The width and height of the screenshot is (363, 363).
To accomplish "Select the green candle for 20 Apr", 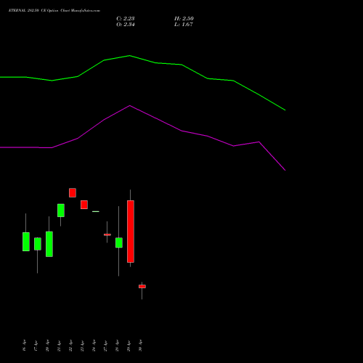I will pos(49,244).
